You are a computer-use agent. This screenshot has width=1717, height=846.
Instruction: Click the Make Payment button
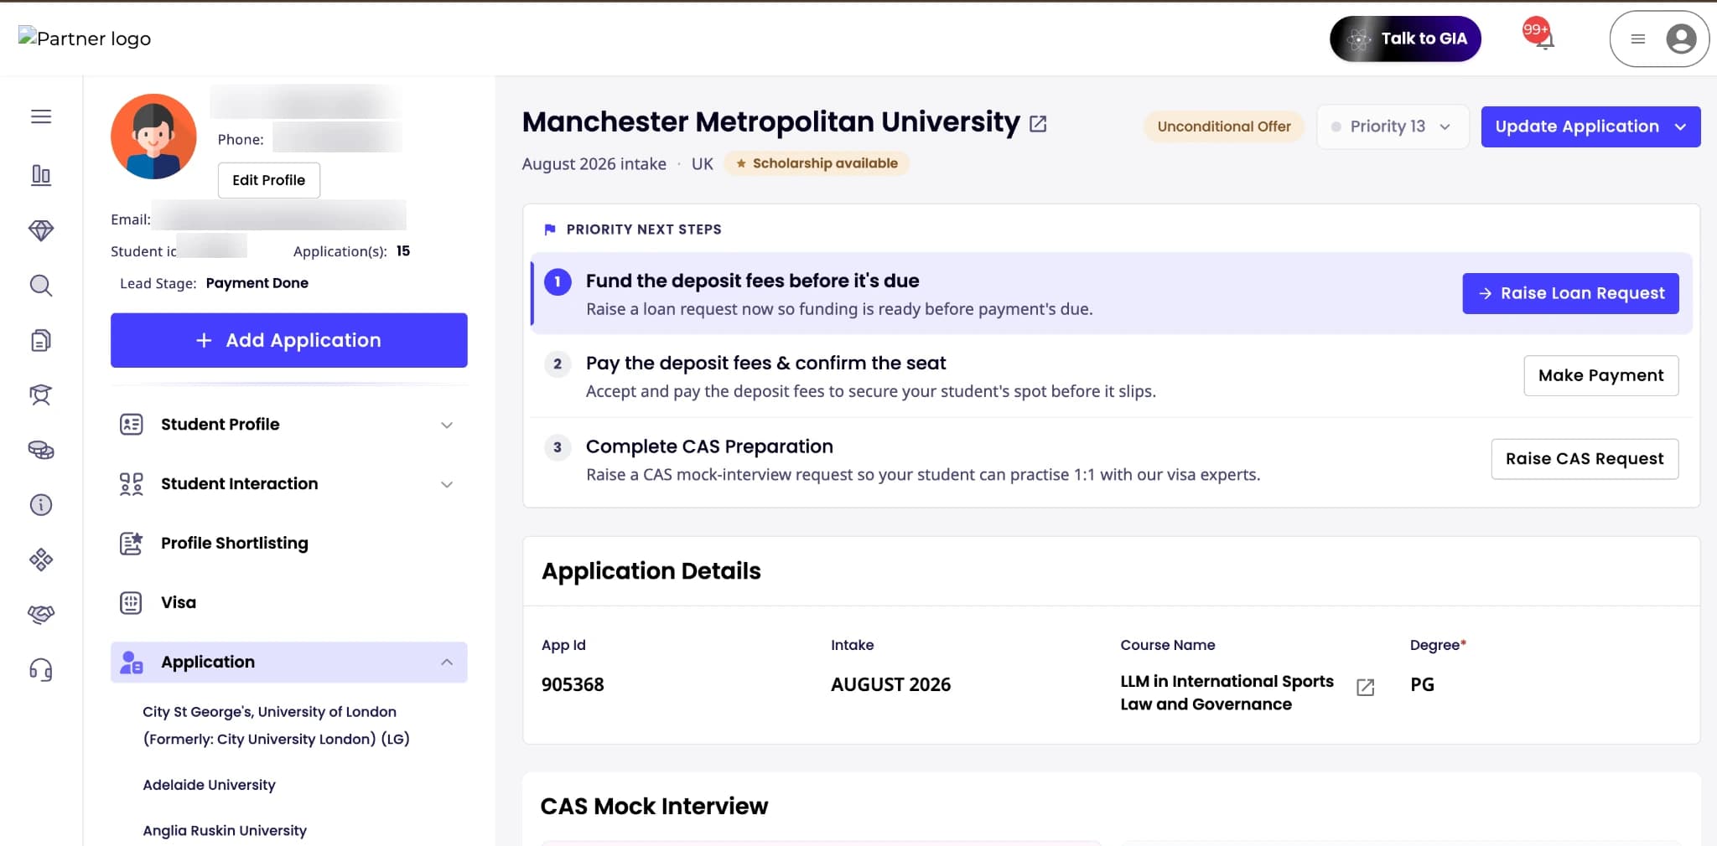click(x=1600, y=375)
